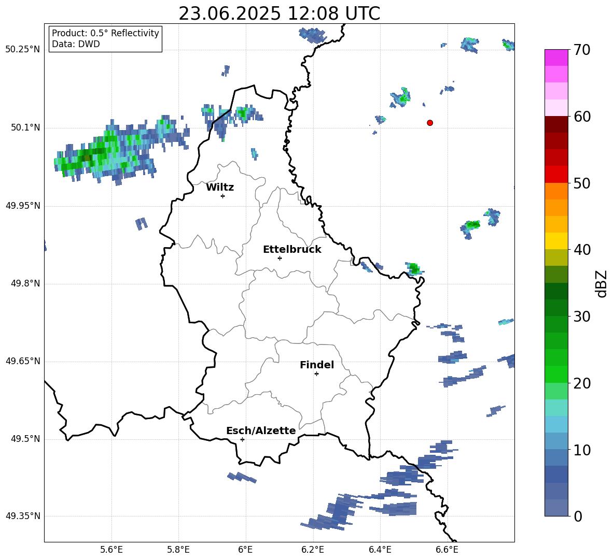Click the cross marker at Ettelbruck
The height and width of the screenshot is (560, 614).
[x=280, y=258]
